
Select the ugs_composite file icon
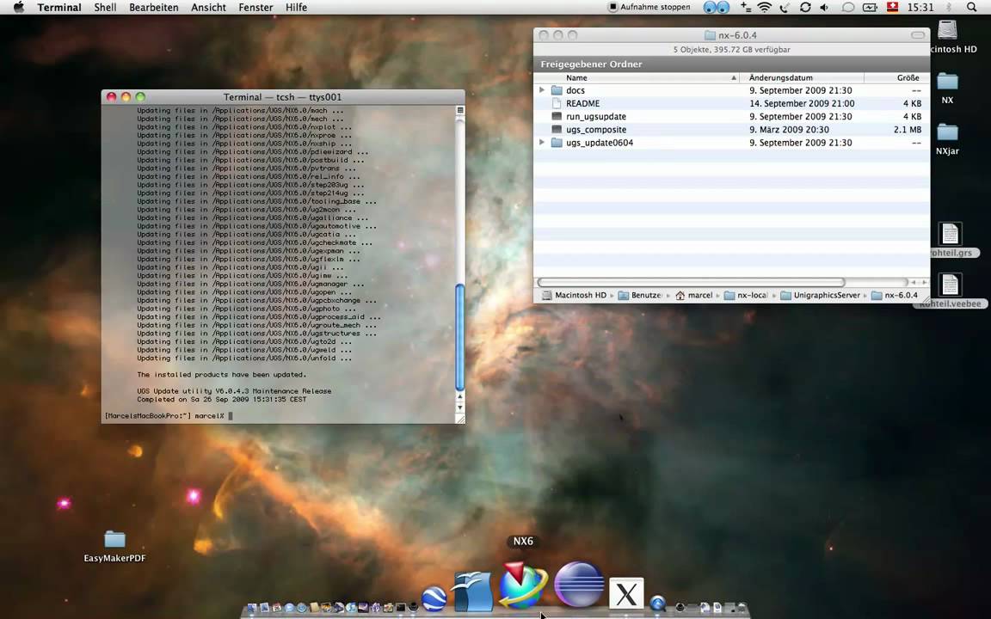(557, 130)
